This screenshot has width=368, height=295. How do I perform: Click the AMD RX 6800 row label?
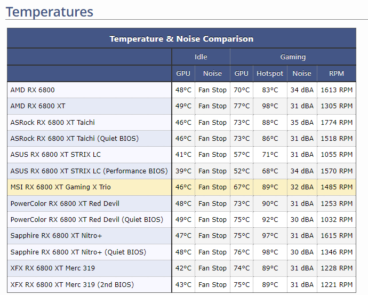(33, 90)
